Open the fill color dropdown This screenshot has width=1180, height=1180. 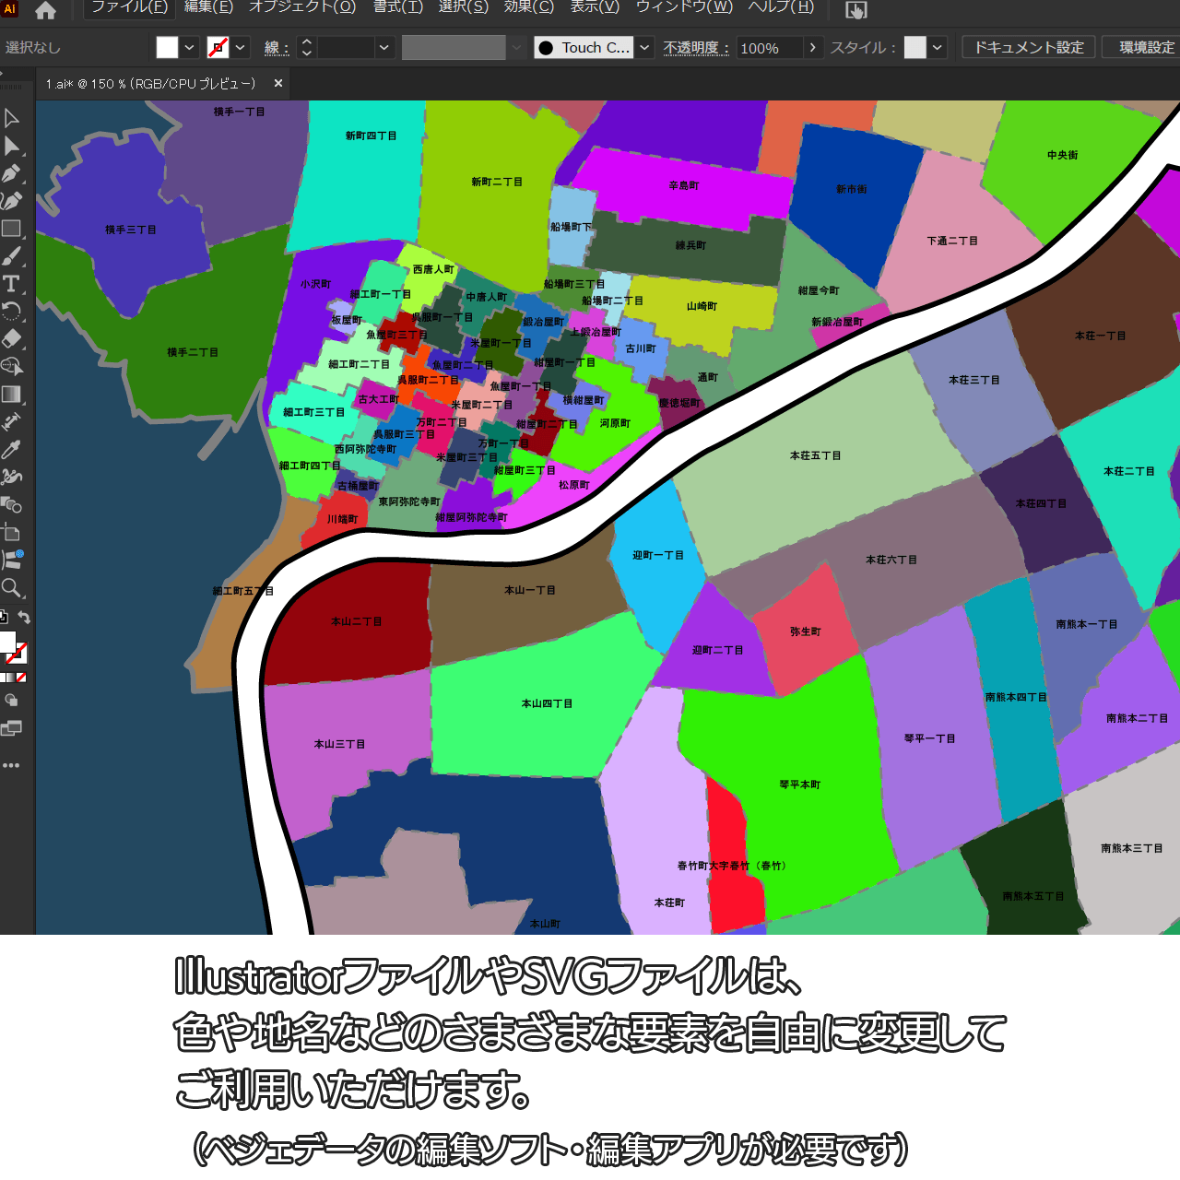pos(189,48)
